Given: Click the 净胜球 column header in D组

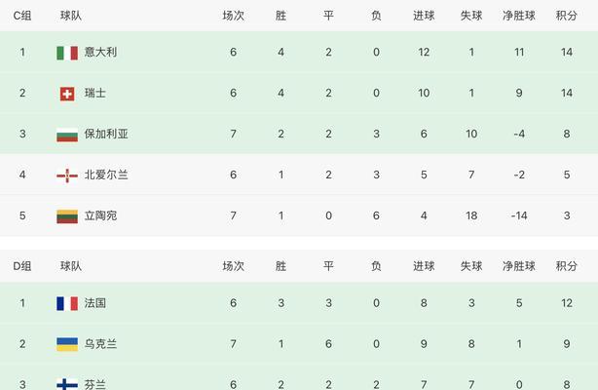Looking at the screenshot, I should point(519,266).
